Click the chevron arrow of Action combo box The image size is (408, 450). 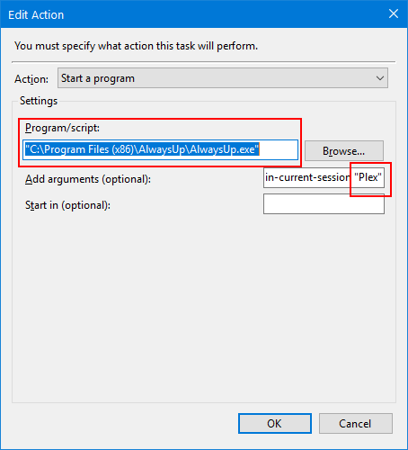(380, 78)
